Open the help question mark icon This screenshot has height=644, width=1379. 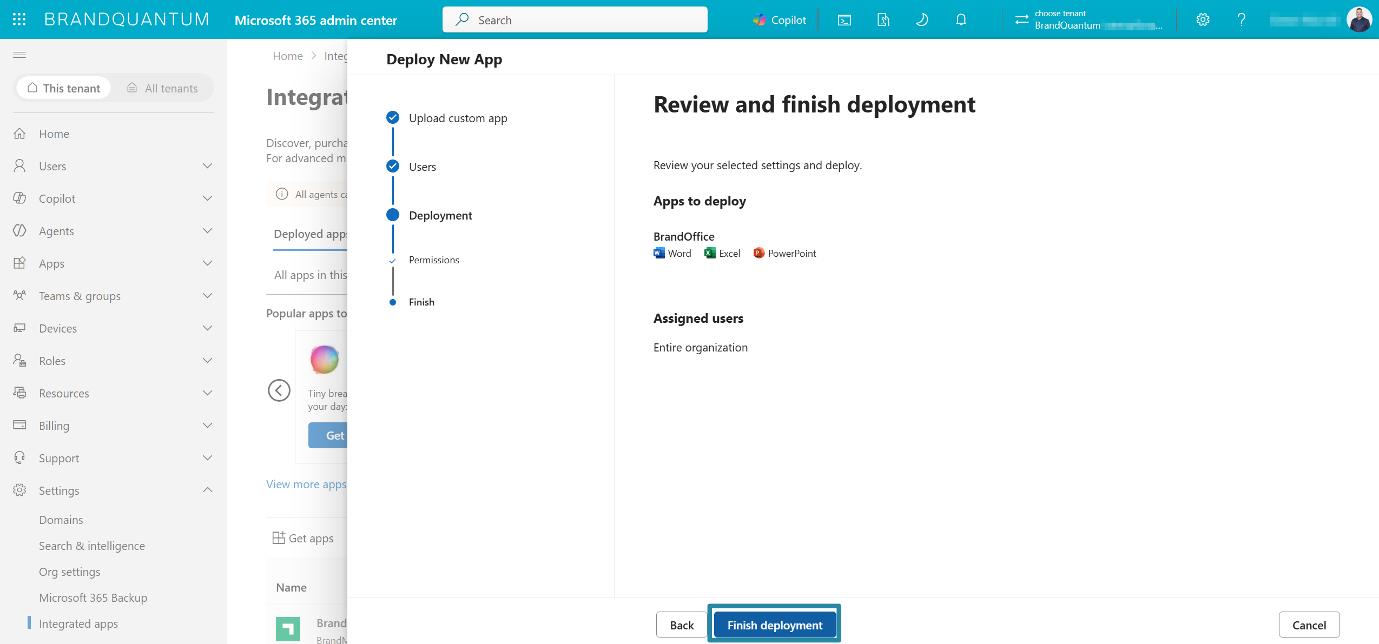pyautogui.click(x=1242, y=20)
